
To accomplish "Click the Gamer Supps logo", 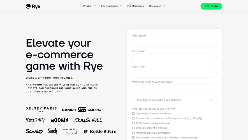I will click(81, 110).
